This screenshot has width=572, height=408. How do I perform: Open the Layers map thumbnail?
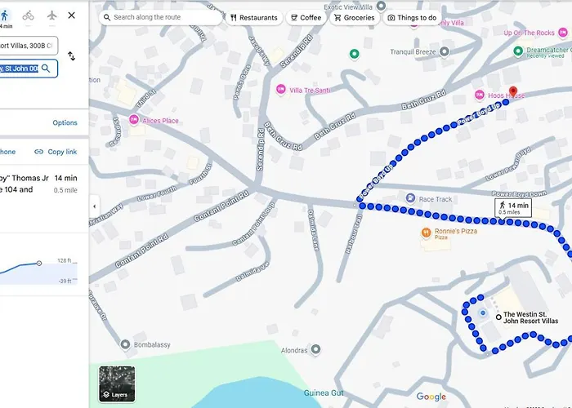click(x=117, y=384)
